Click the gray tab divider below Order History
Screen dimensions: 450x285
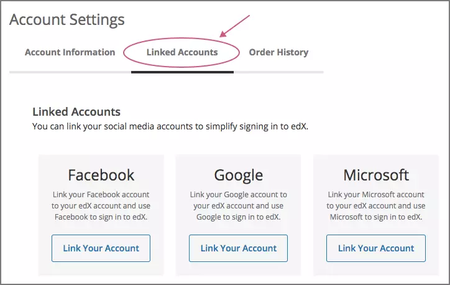pos(278,72)
